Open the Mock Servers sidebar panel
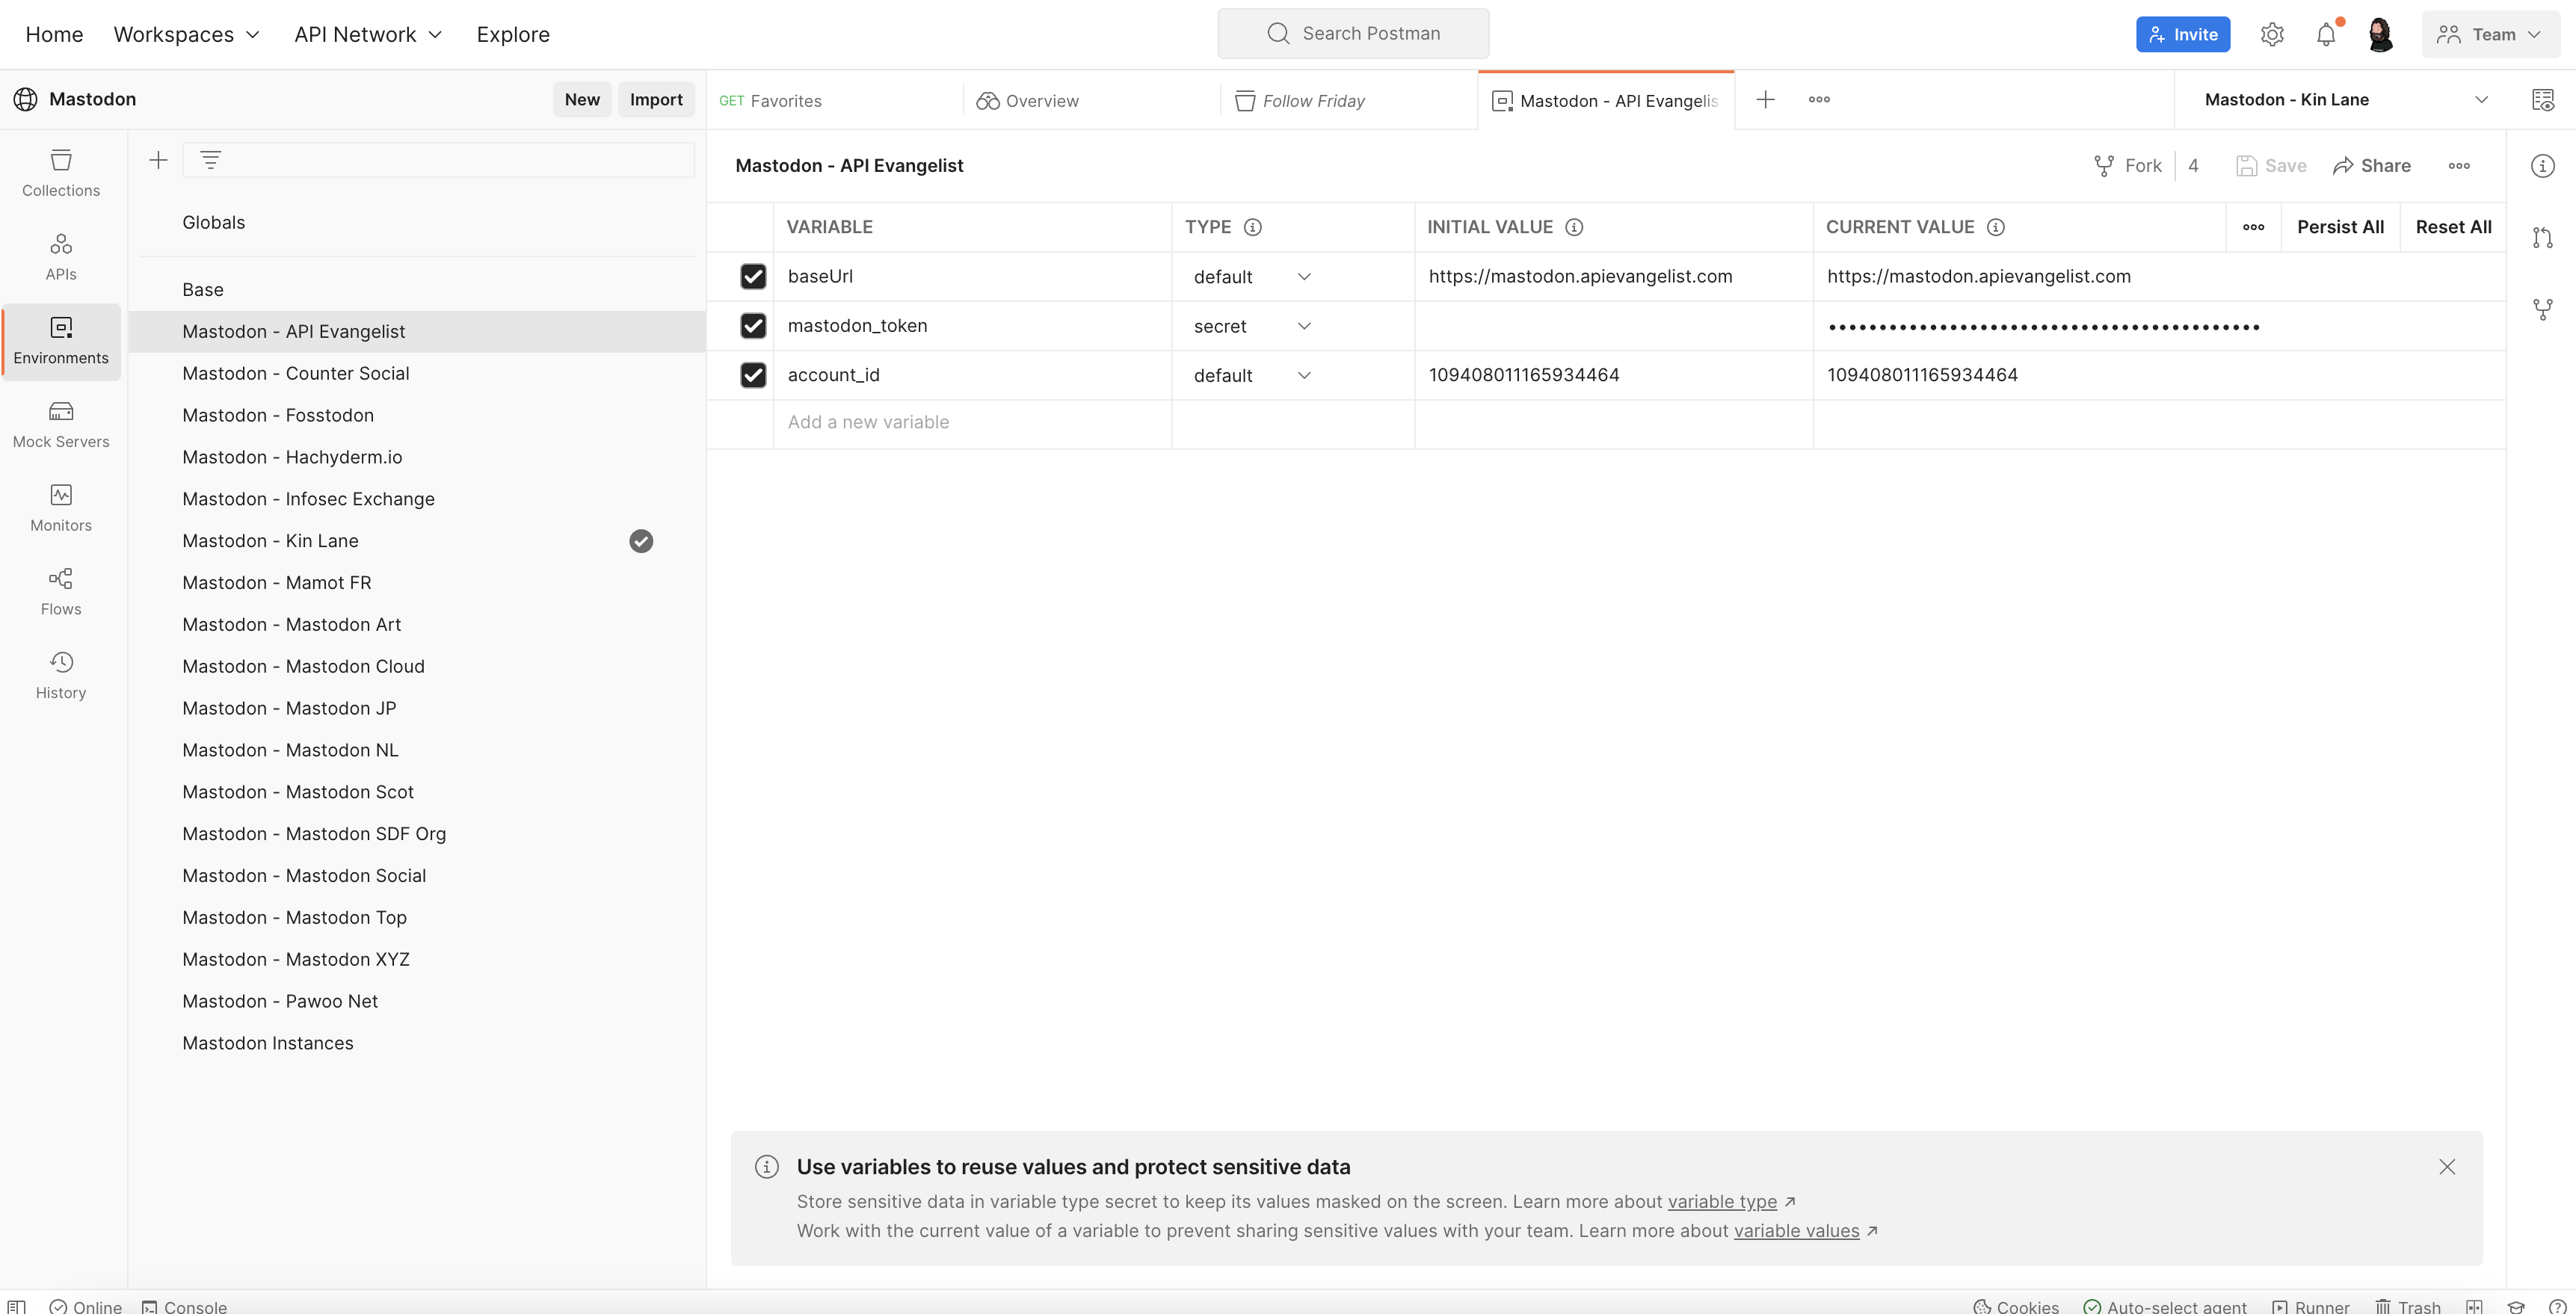 (61, 424)
